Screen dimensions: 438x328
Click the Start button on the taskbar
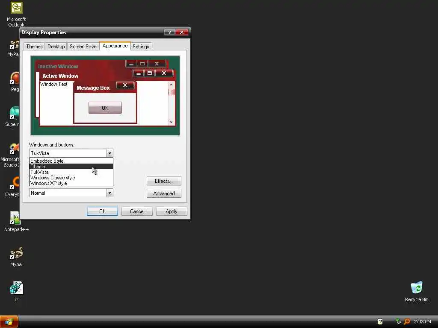pos(9,322)
